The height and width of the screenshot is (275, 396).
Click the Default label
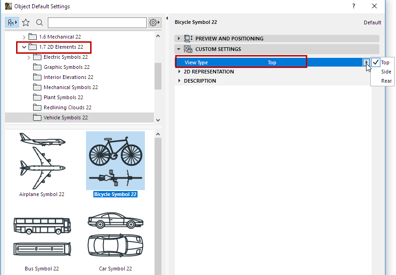[x=372, y=22]
